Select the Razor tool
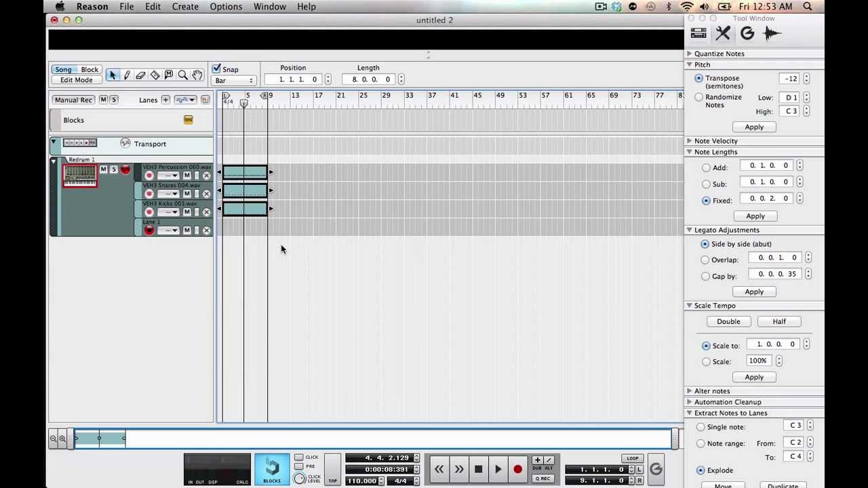868x488 pixels. (155, 75)
